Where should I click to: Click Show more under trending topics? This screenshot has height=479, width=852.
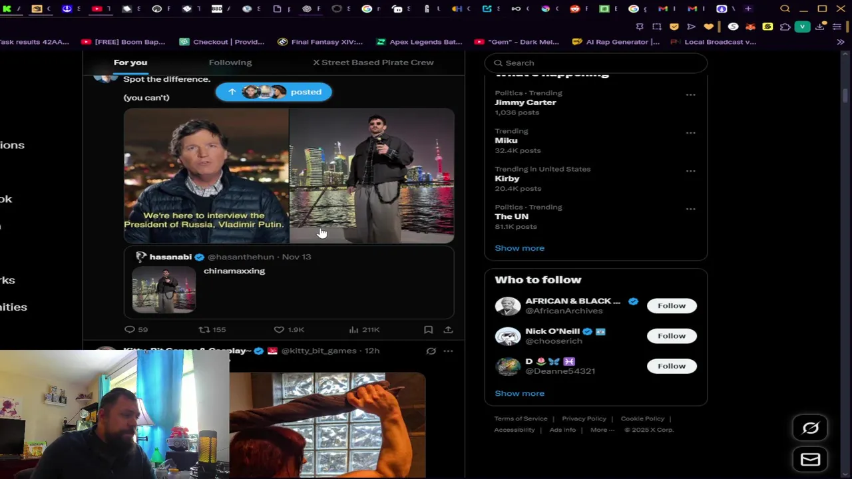tap(519, 248)
